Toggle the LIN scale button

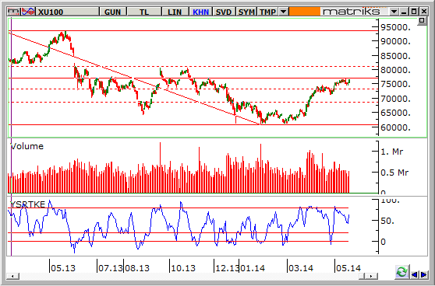(x=175, y=12)
